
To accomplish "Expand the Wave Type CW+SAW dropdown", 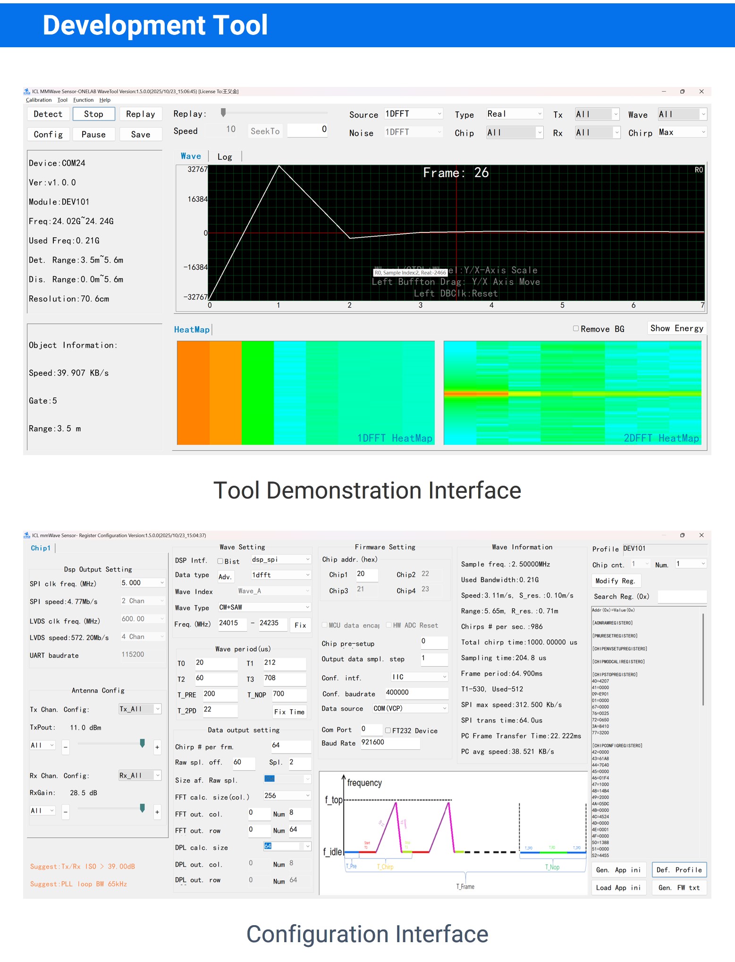I will click(x=263, y=607).
